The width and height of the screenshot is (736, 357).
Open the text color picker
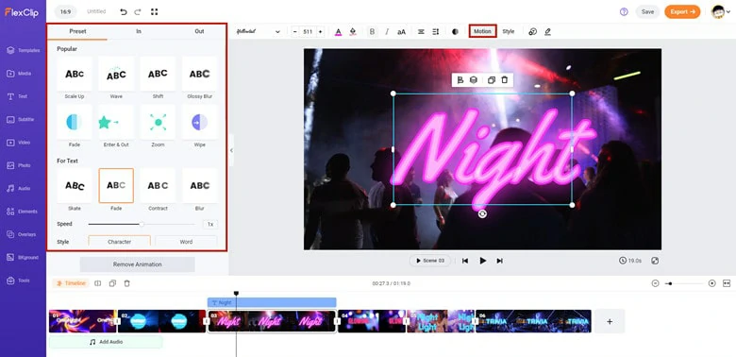[x=338, y=32]
